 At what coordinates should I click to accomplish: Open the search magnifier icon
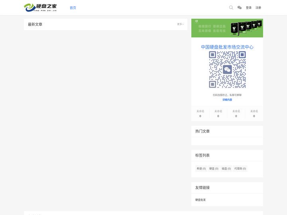pyautogui.click(x=231, y=8)
